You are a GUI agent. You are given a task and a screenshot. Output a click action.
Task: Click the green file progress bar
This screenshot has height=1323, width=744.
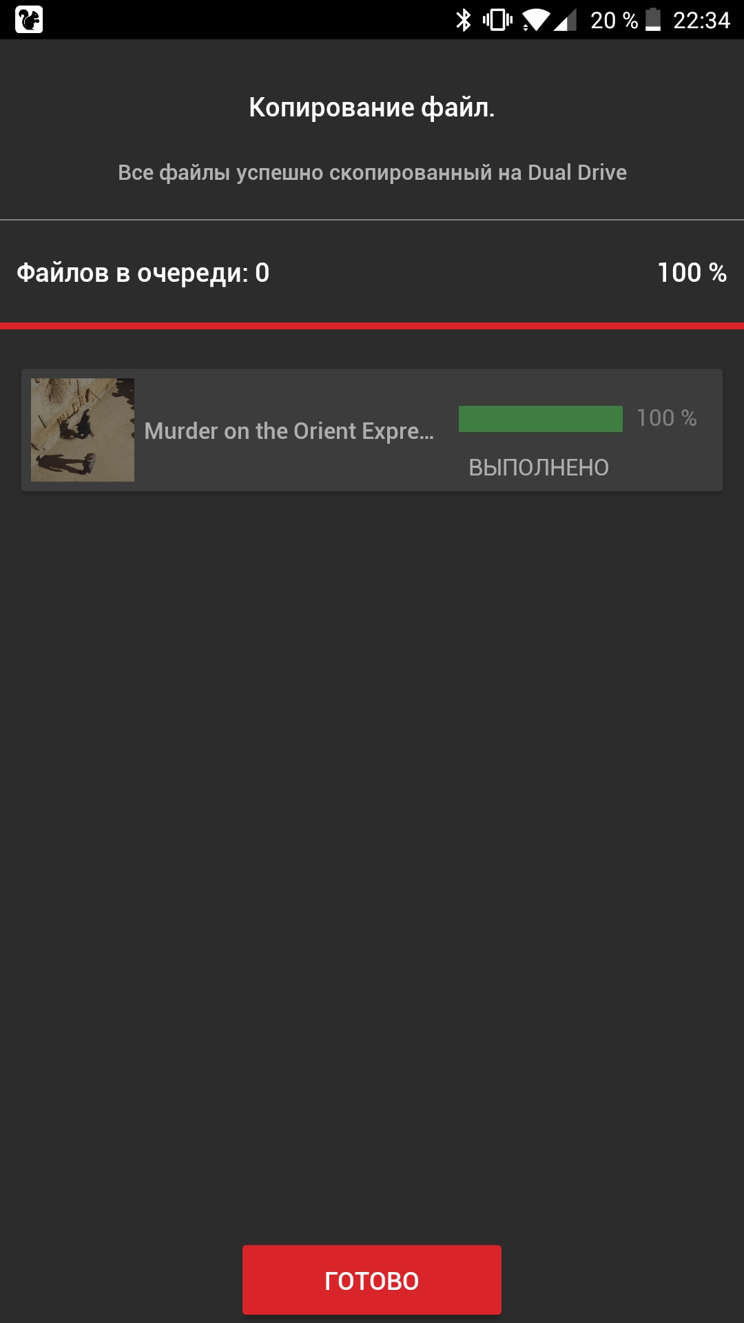pos(541,419)
